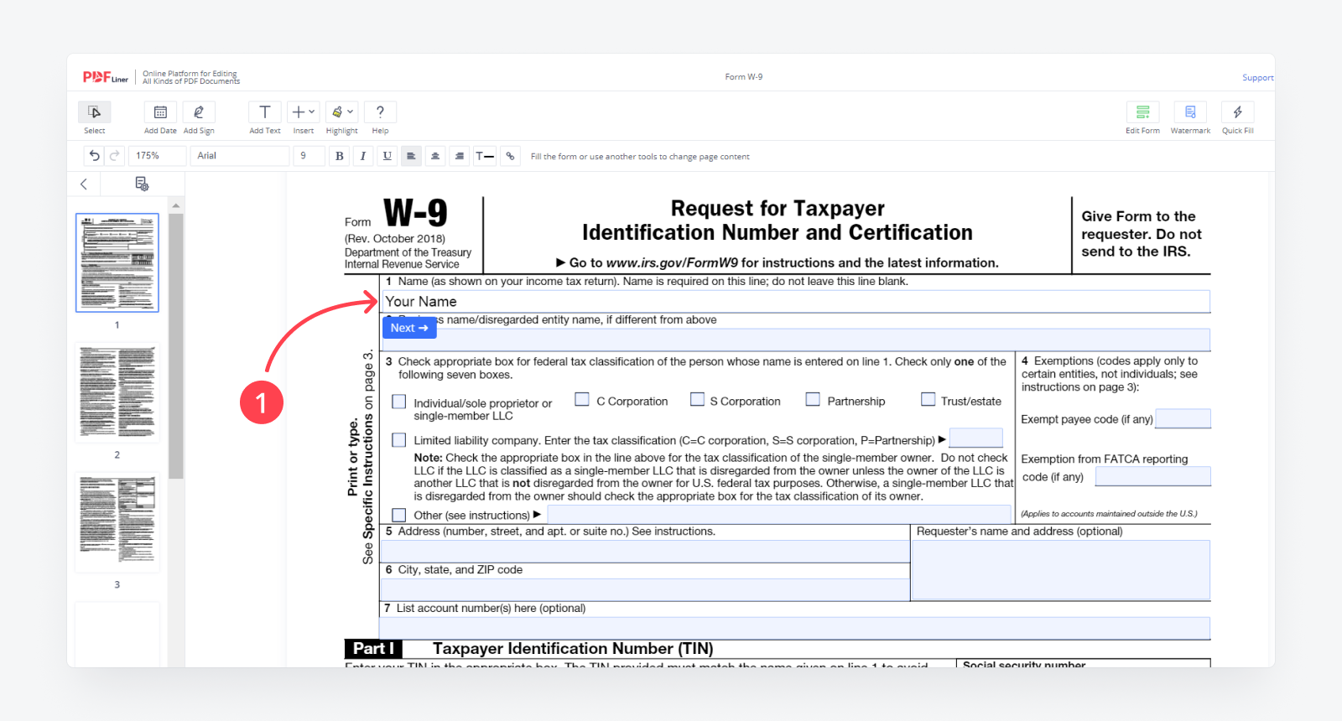The image size is (1342, 721).
Task: Click the Other instructions text field
Action: [779, 514]
